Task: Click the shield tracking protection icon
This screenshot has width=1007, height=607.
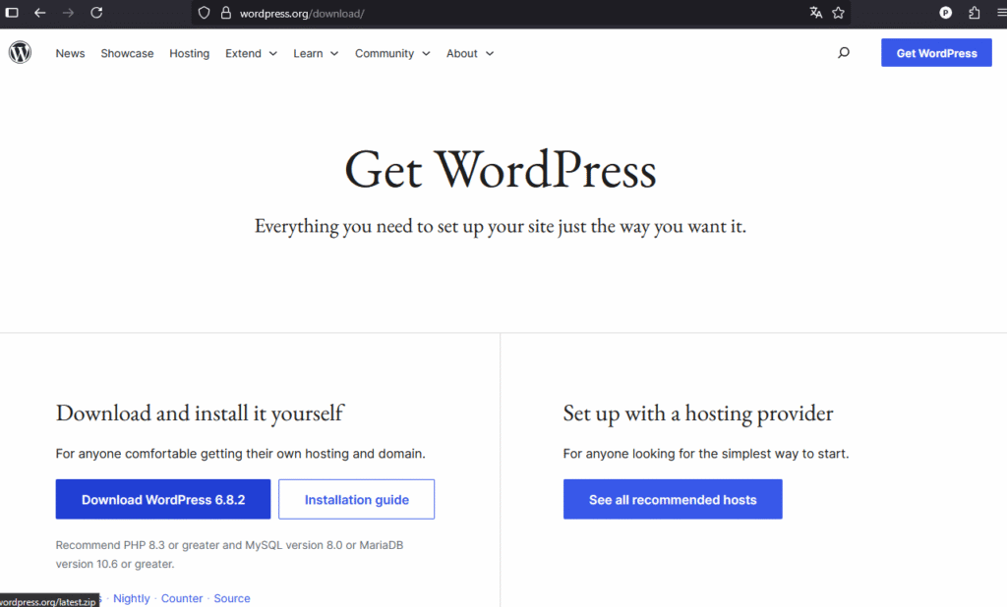Action: [204, 13]
